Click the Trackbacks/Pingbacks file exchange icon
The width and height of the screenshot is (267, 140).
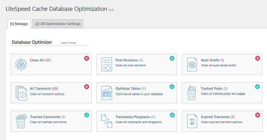click(107, 121)
